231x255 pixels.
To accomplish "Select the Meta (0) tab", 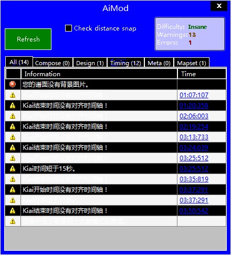I will pos(159,63).
